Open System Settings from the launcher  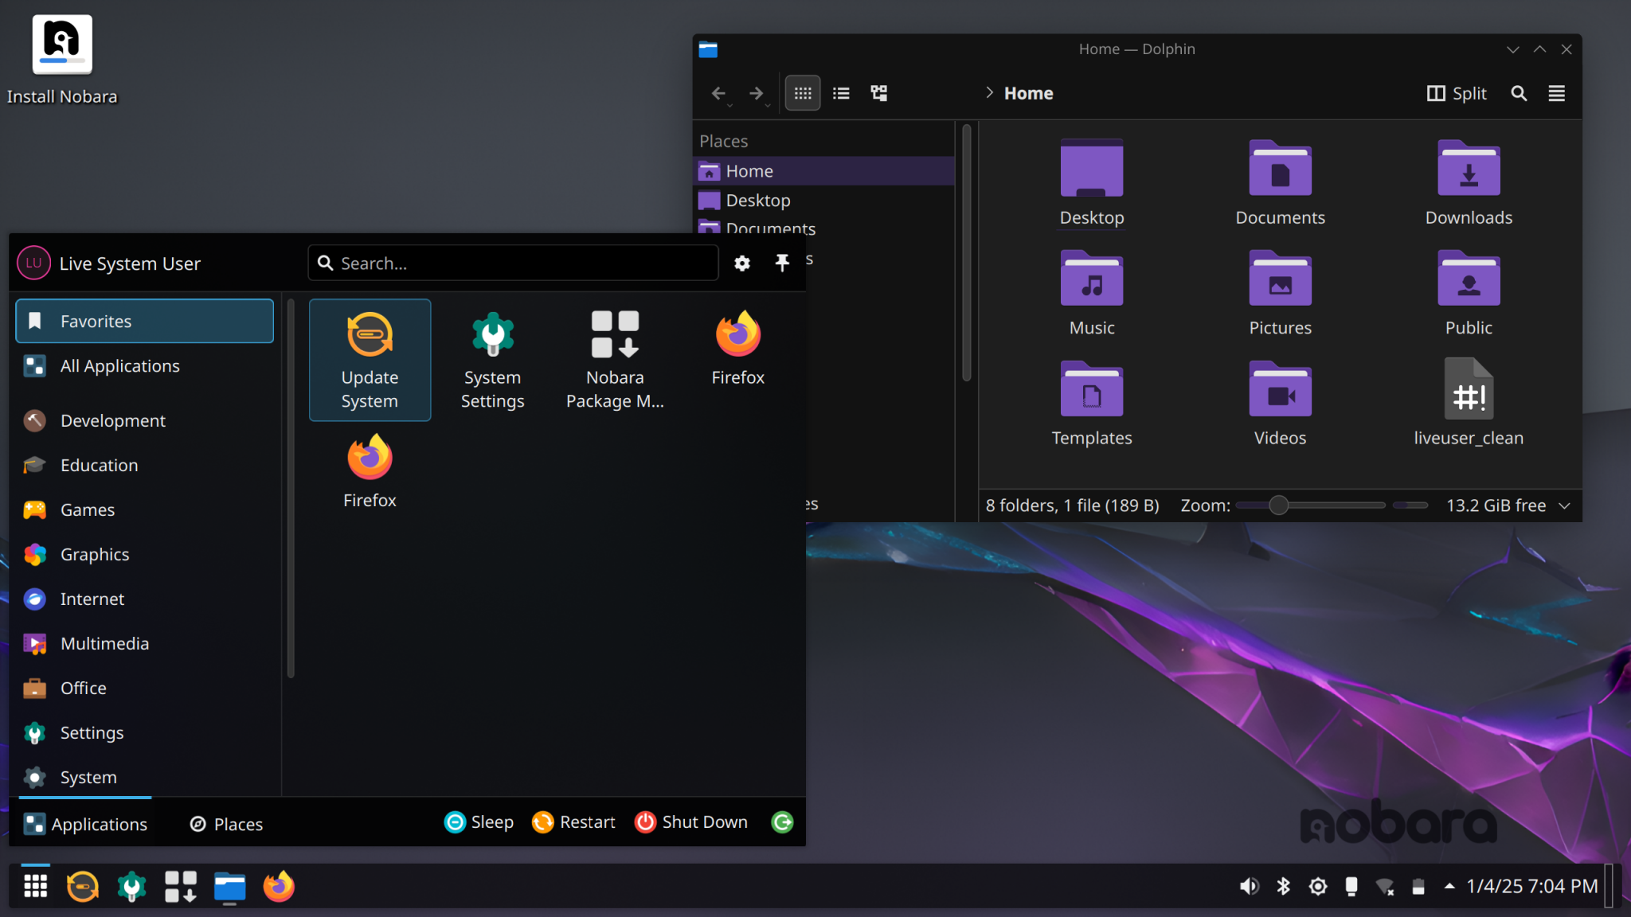(491, 360)
